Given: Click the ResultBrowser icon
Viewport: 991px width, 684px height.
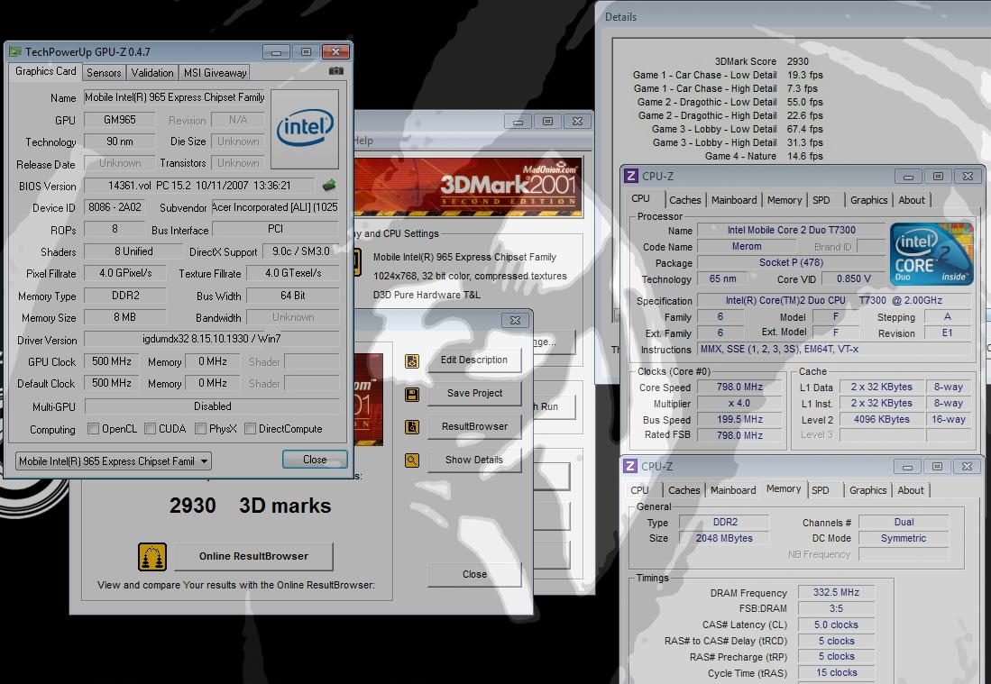Looking at the screenshot, I should tap(412, 427).
